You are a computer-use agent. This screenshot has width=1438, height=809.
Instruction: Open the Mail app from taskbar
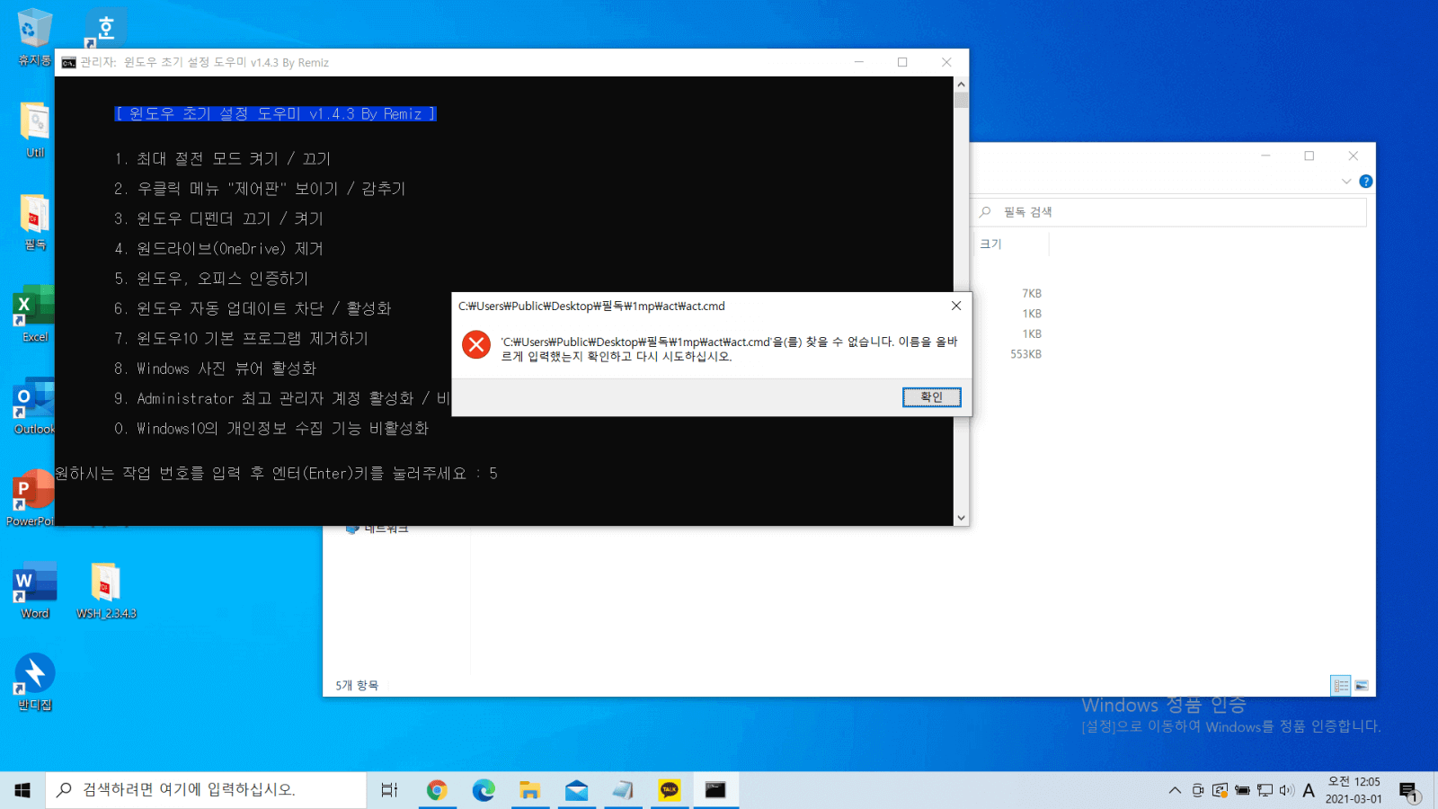pos(576,790)
